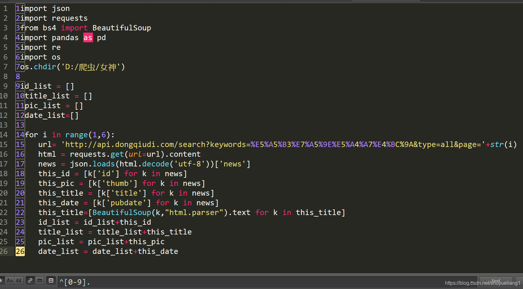
Task: Click 'chdir' on line 7
Action: click(45, 67)
